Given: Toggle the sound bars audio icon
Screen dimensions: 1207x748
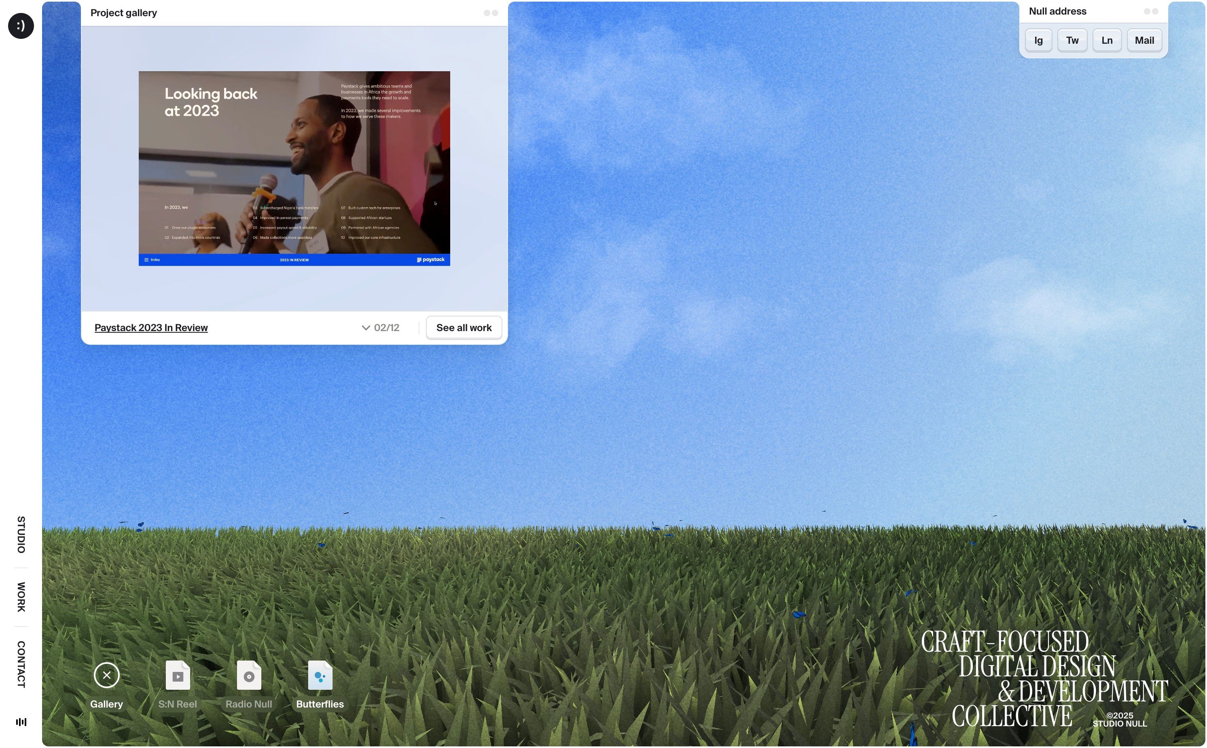Looking at the screenshot, I should [x=21, y=722].
